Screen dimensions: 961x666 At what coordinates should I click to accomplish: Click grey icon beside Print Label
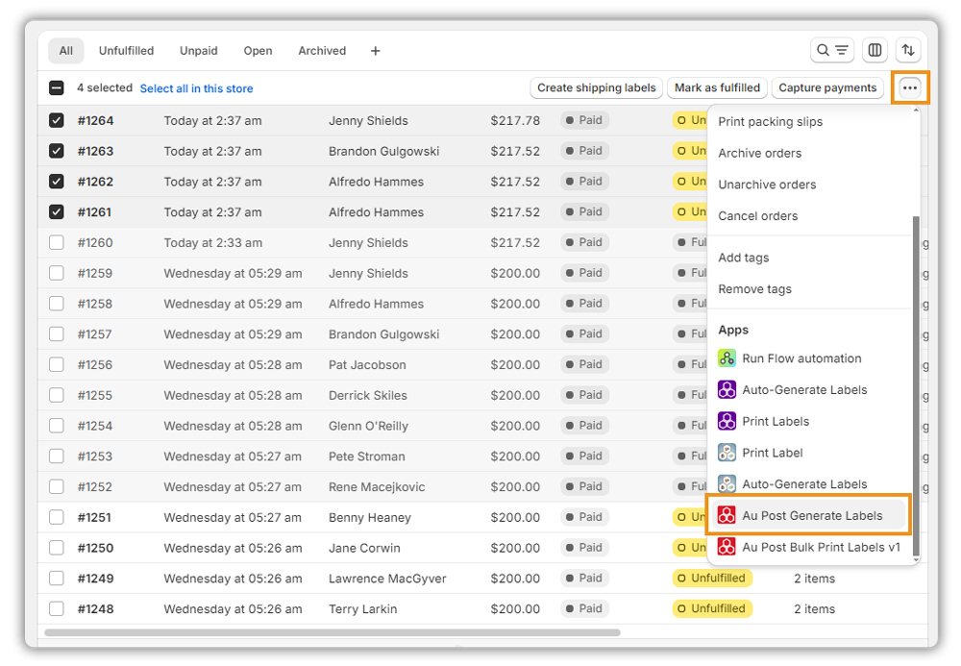(x=727, y=453)
